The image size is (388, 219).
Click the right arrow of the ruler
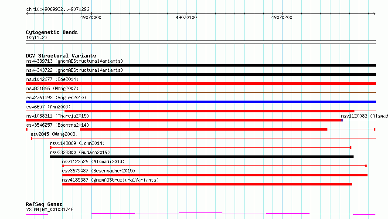(x=374, y=13)
